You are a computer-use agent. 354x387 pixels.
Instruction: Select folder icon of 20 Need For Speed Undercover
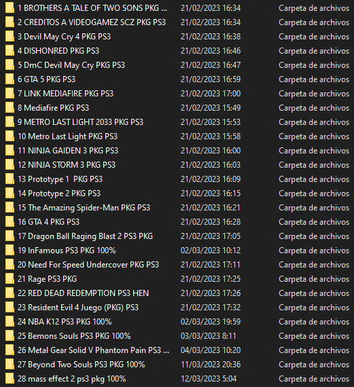click(x=10, y=265)
